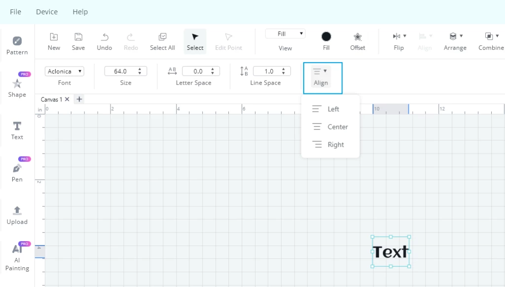The image size is (505, 287).
Task: Open the Aclonica font dropdown
Action: (x=65, y=71)
